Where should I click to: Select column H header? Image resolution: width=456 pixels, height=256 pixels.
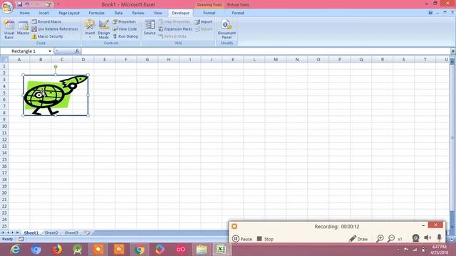(x=169, y=60)
